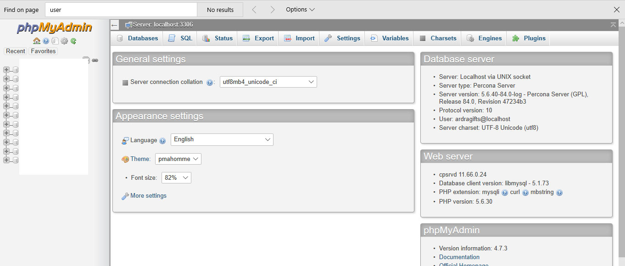This screenshot has width=625, height=266.
Task: Click the "PHP version: 5.6.30" text
Action: [x=466, y=202]
